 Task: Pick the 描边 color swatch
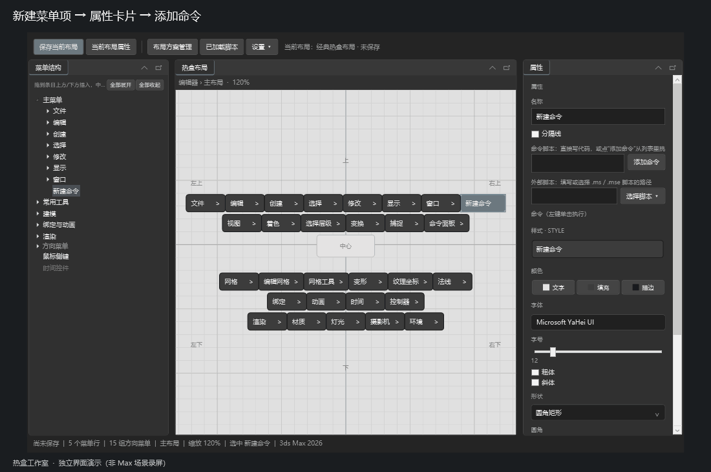pos(643,288)
